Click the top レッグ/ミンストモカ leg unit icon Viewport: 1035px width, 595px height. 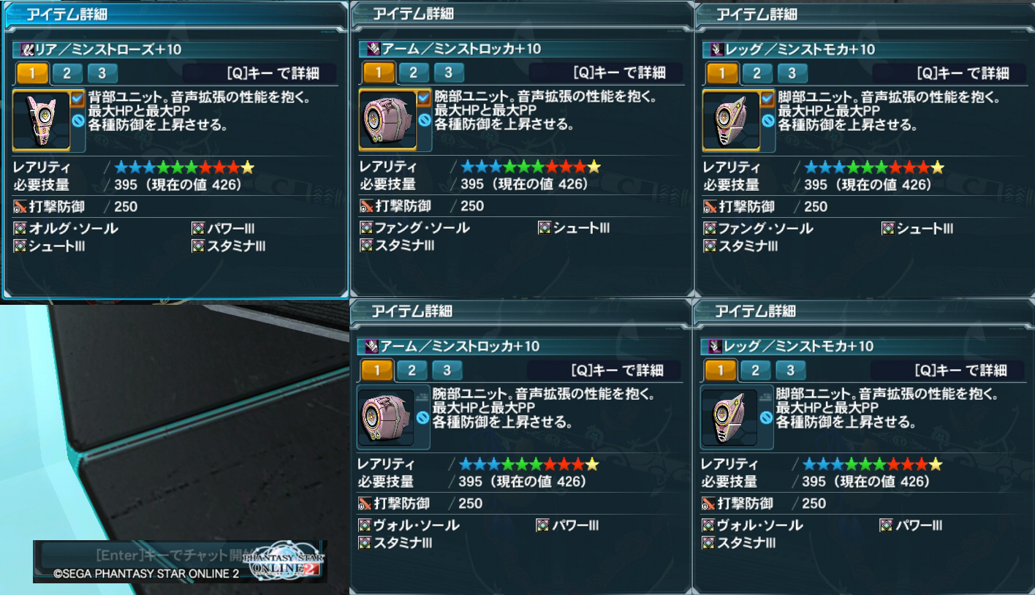tap(732, 119)
